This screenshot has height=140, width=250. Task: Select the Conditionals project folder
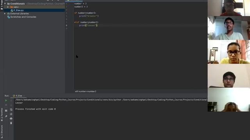17,3
